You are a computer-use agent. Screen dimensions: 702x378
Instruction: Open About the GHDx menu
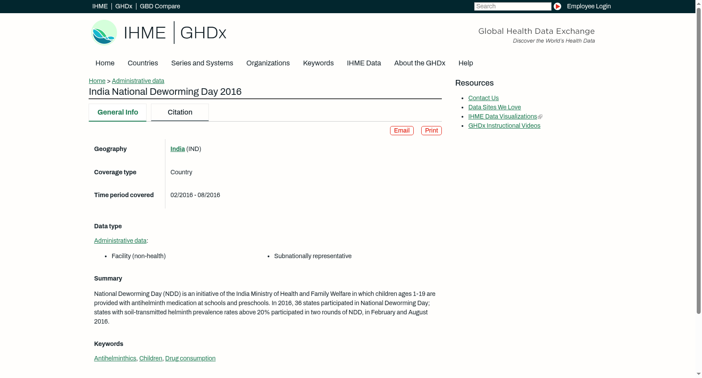click(419, 63)
